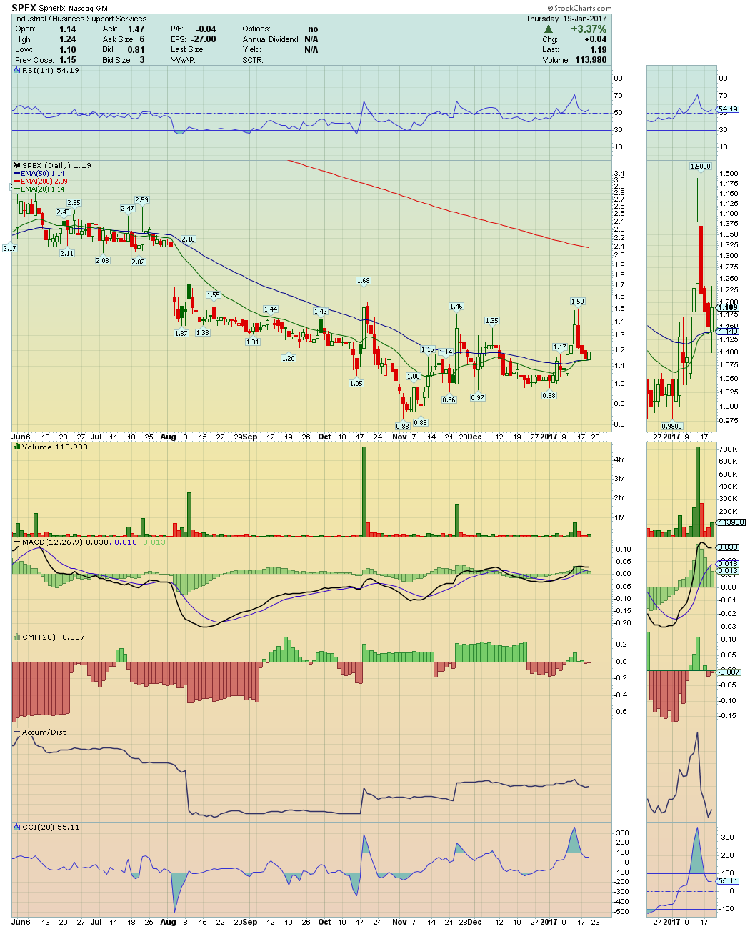The height and width of the screenshot is (929, 750).
Task: Click the SPEX ticker symbol in header
Action: coord(24,8)
